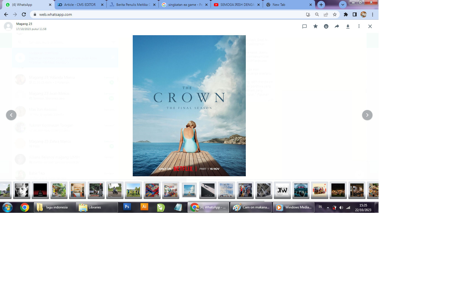Screen dimensions: 465x286
Task: Click the site lock security icon
Action: (35, 14)
